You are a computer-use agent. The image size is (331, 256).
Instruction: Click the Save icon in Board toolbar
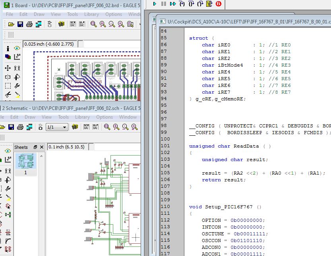click(x=20, y=24)
